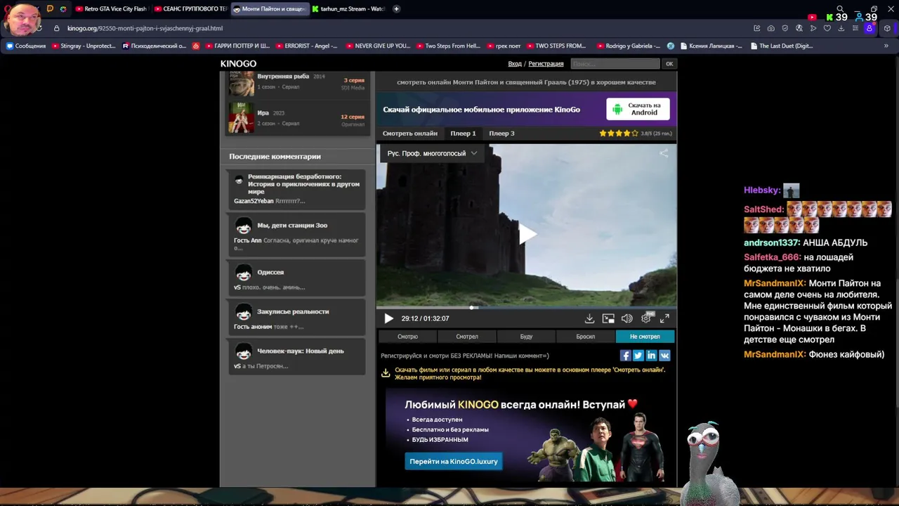This screenshot has width=899, height=506.
Task: Download the video via player download icon
Action: (589, 318)
